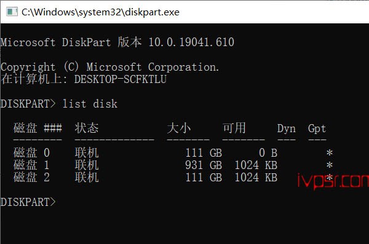Screen dimensions: 369x244
Task: Click the Gpt column header
Action: tap(317, 128)
